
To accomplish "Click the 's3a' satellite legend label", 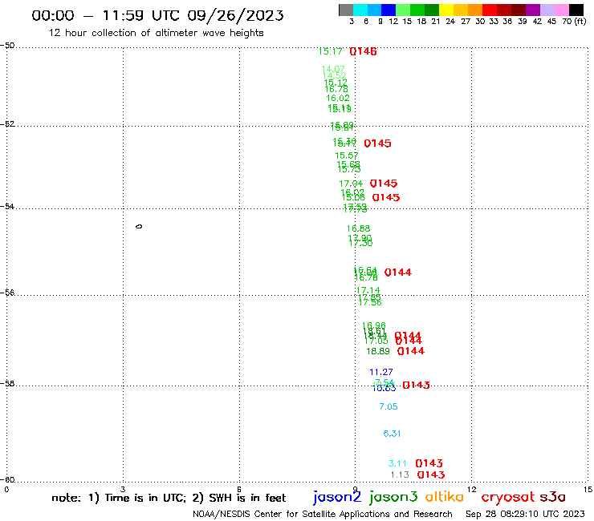I will coord(553,498).
